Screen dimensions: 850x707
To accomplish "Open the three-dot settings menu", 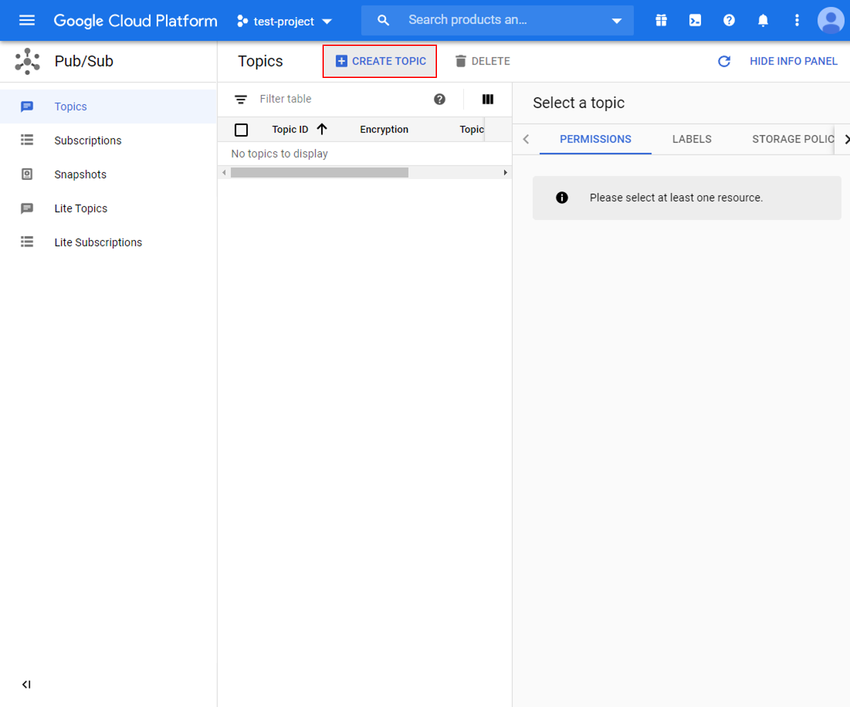I will 797,20.
